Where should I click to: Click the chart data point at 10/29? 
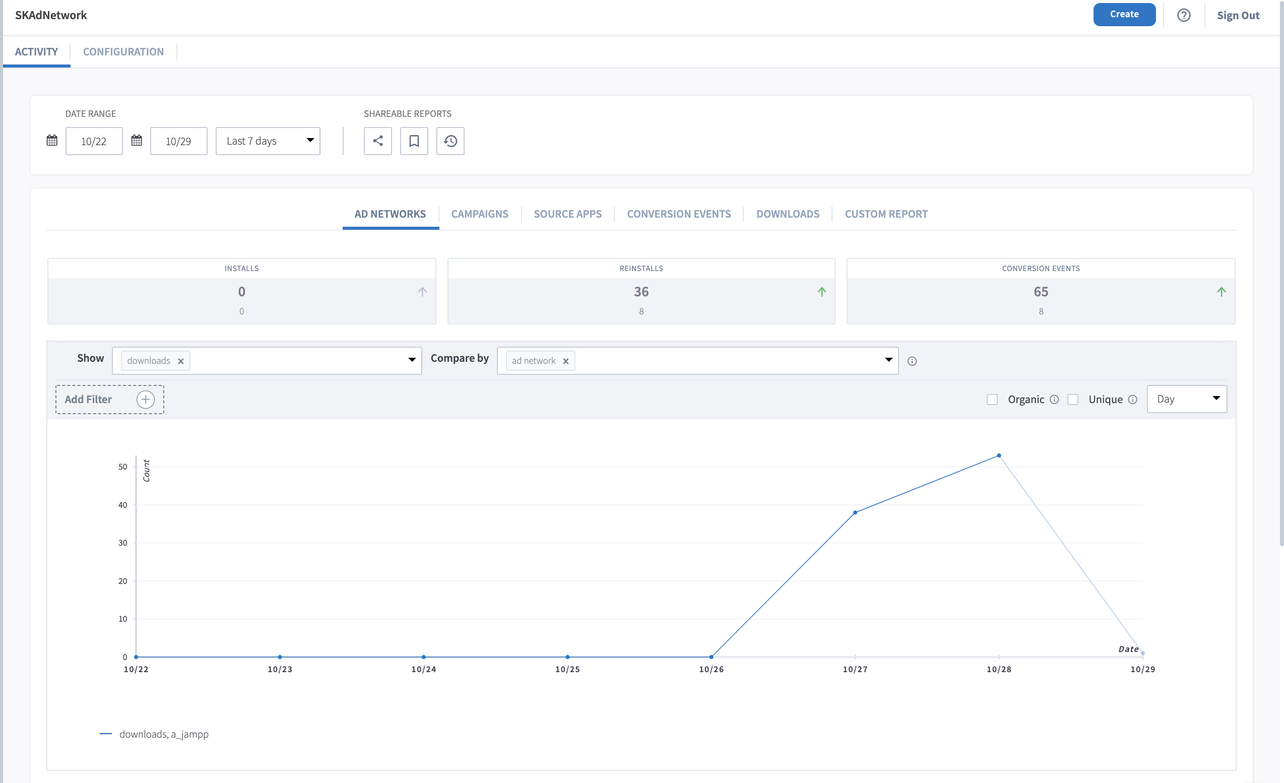tap(1143, 654)
